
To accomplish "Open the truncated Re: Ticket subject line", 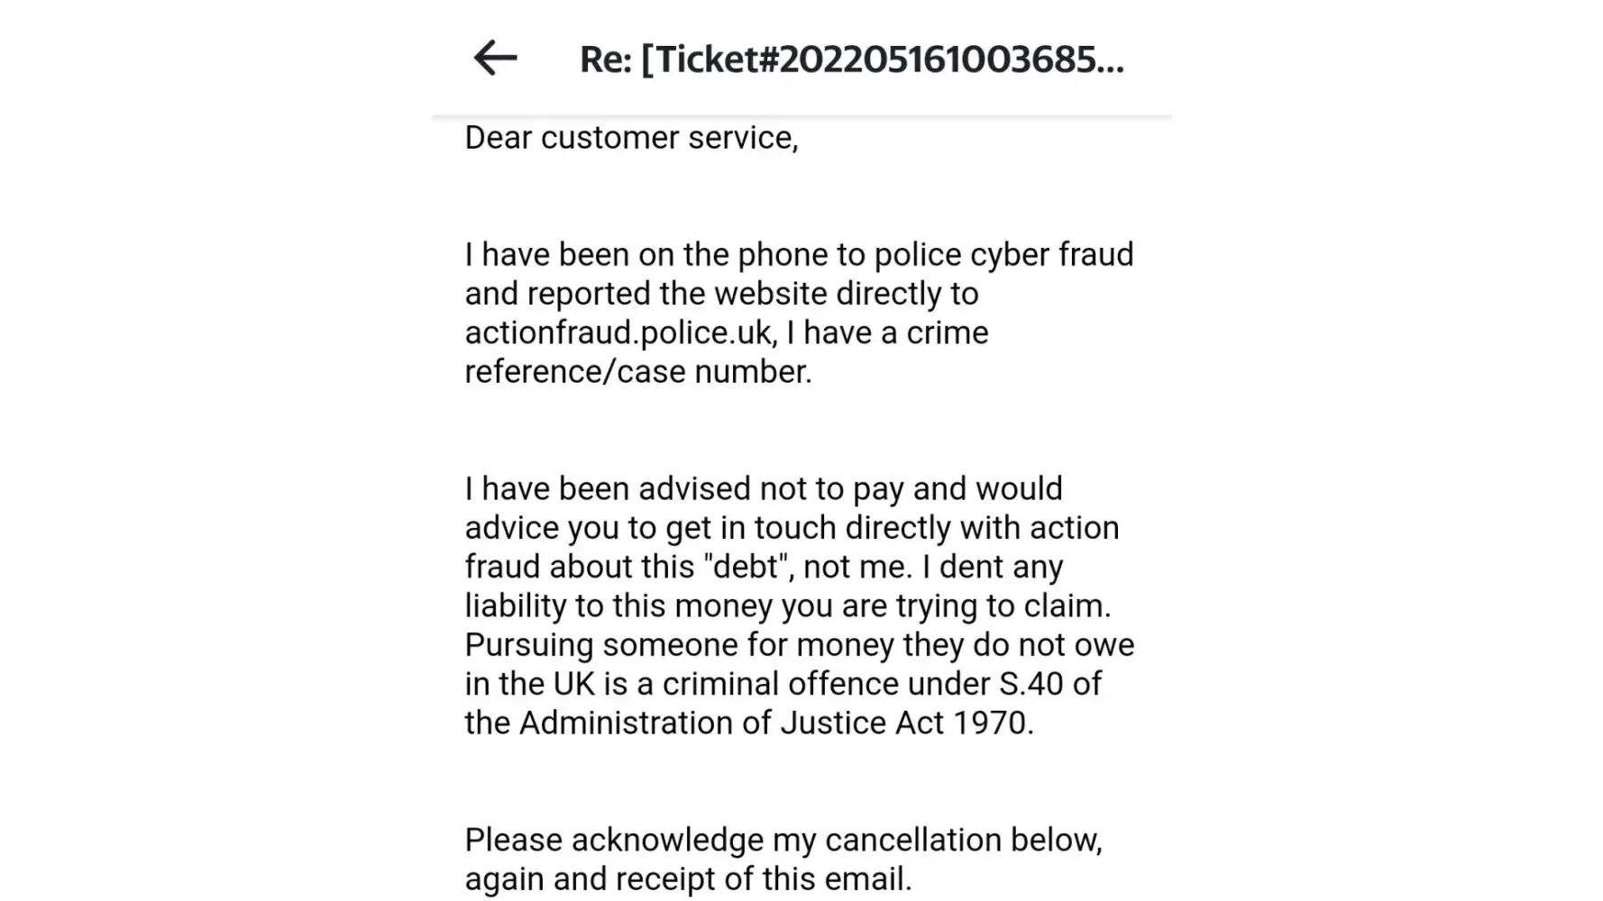I will click(851, 59).
